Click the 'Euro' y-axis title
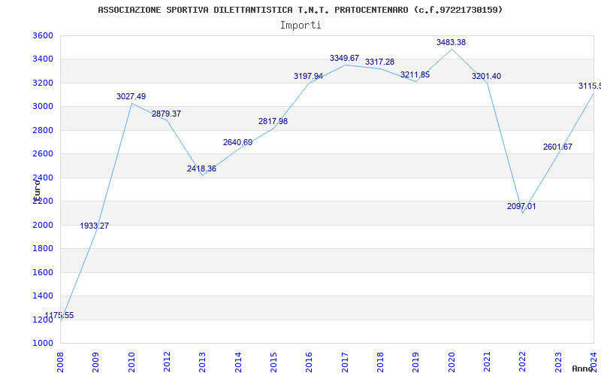This screenshot has width=601, height=376. pos(37,190)
